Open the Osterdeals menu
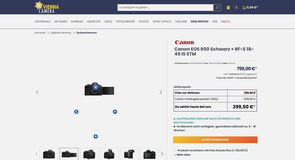This screenshot has width=295, height=160. click(42, 22)
